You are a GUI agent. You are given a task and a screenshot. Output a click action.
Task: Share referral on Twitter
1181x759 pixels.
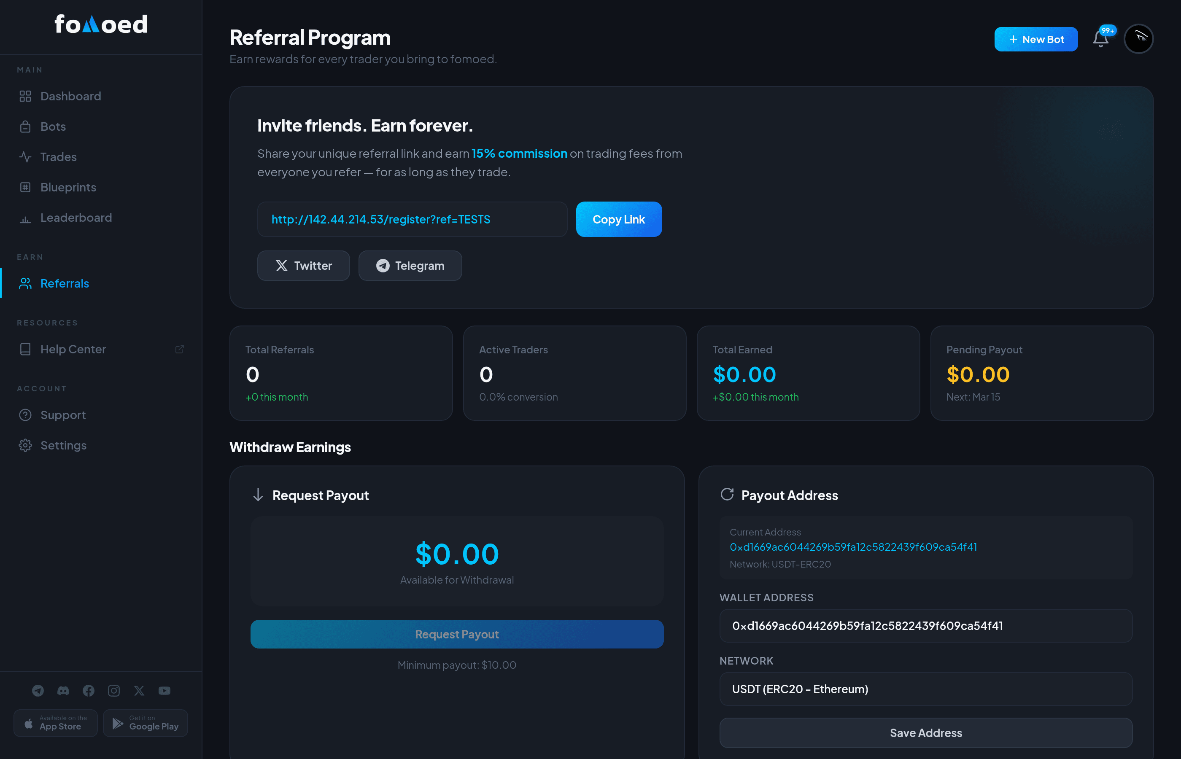(x=303, y=266)
